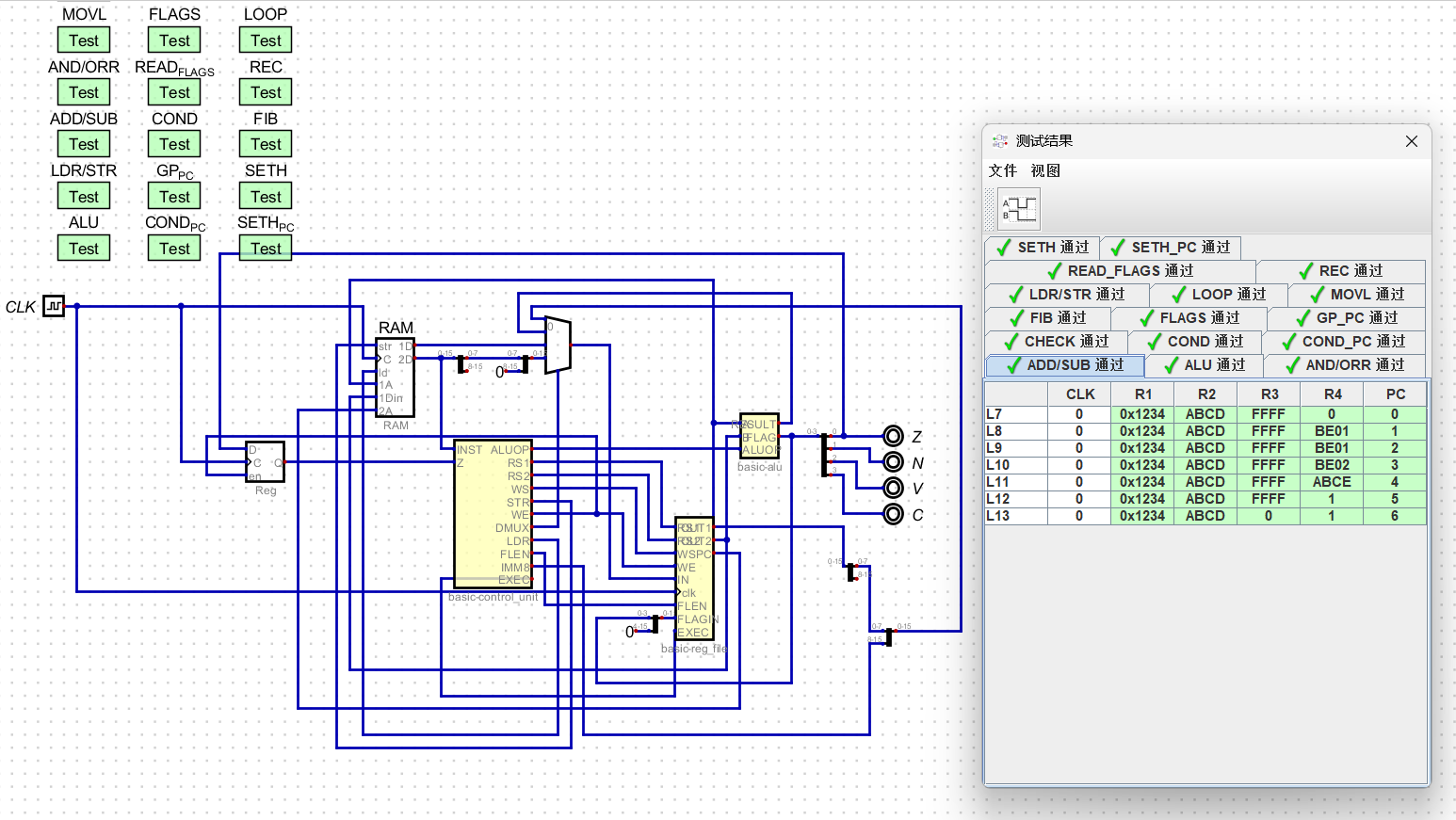Select the multiplexer component
1456x820 pixels.
558,346
